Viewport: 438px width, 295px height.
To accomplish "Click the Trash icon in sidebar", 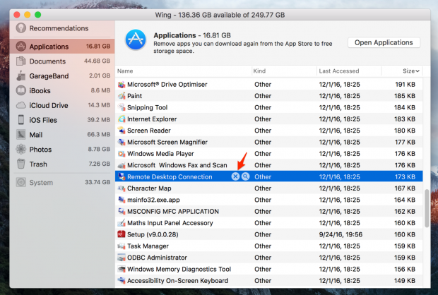I will [x=21, y=164].
